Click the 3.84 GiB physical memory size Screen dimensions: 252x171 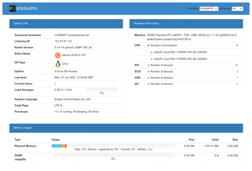pos(233,146)
